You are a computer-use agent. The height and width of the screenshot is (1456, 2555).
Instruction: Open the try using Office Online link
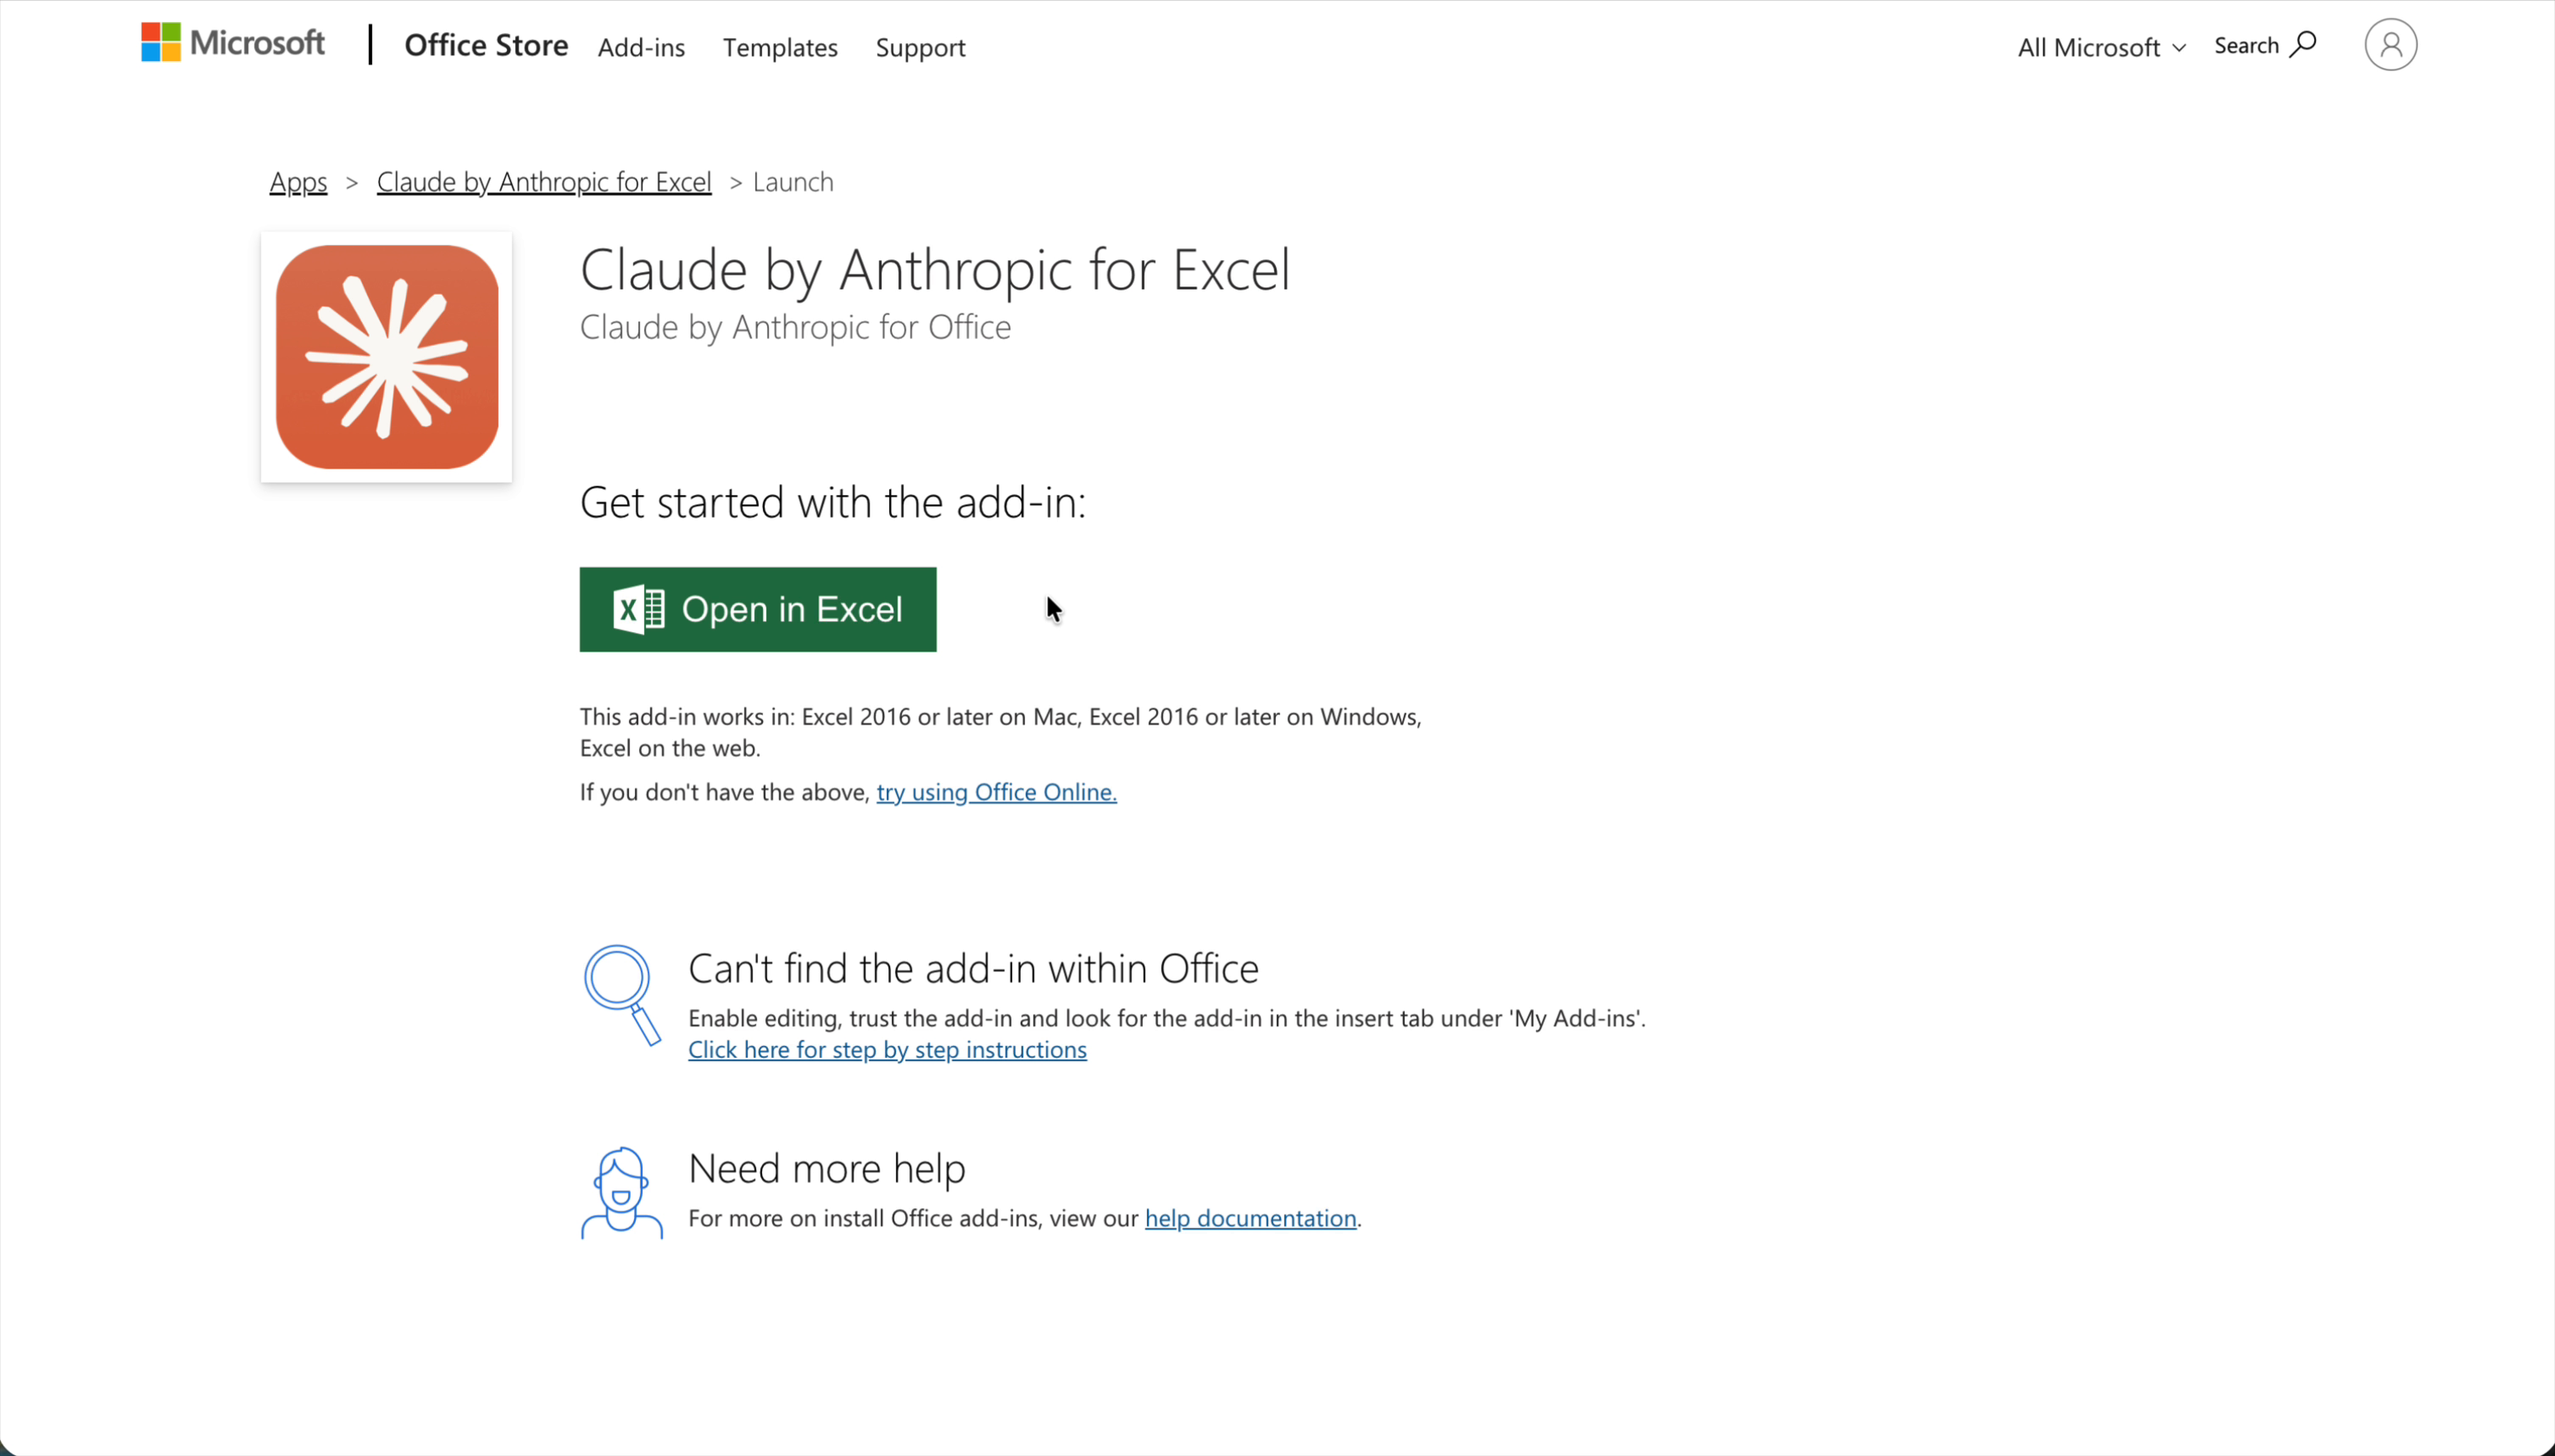(995, 791)
